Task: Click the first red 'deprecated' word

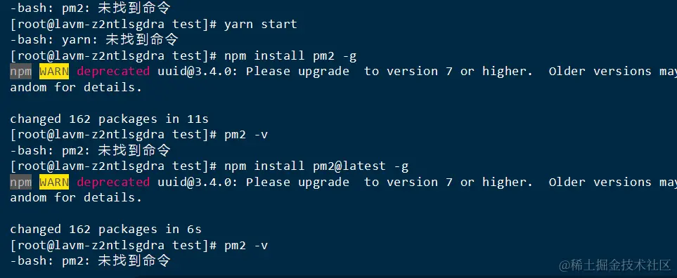Action: [x=113, y=72]
